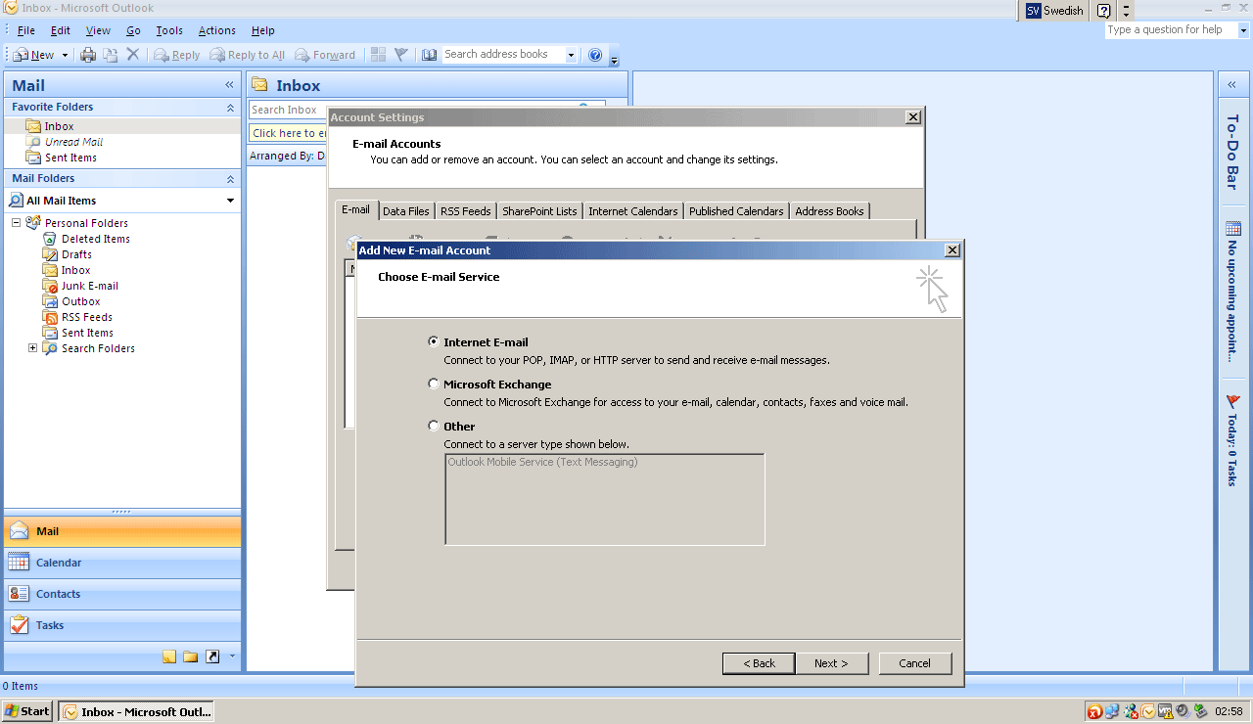Click the Categorize squares icon

point(379,55)
